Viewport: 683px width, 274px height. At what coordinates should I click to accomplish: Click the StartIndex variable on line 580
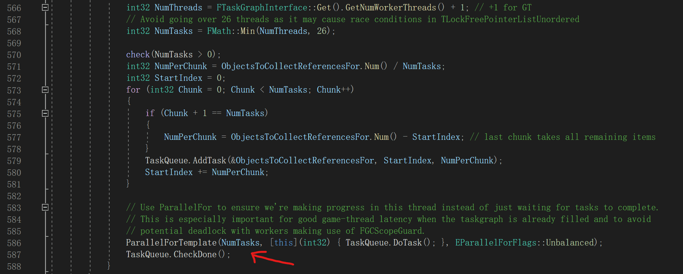169,172
